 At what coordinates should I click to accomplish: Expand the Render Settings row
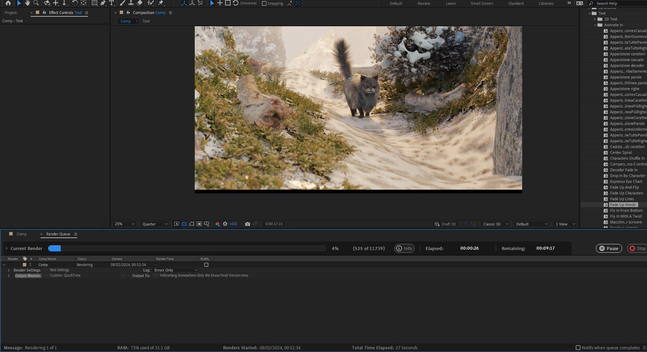click(9, 270)
